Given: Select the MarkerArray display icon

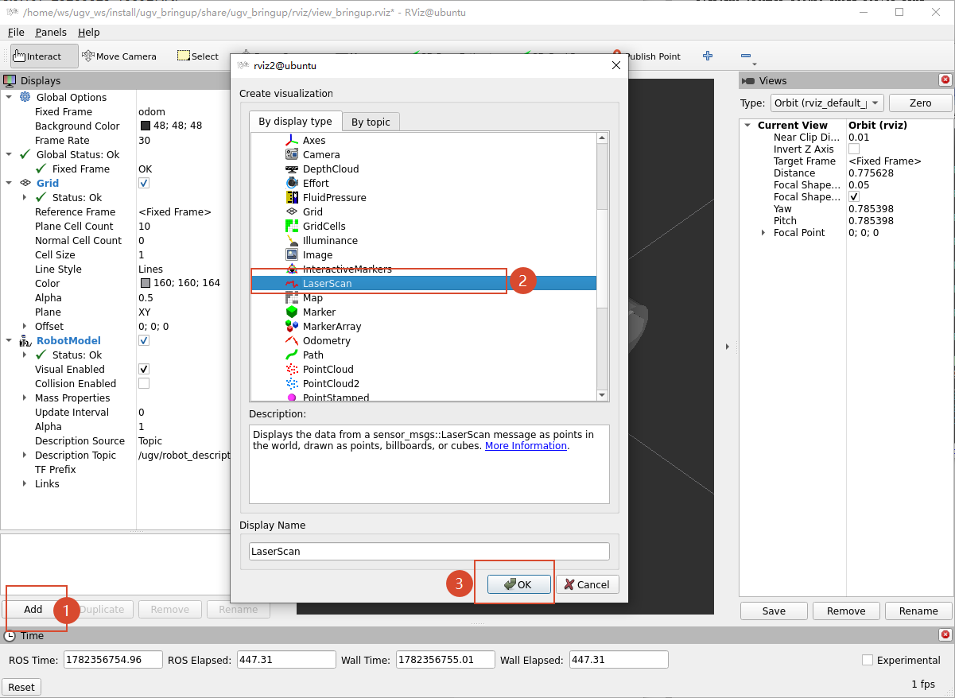Looking at the screenshot, I should (292, 326).
